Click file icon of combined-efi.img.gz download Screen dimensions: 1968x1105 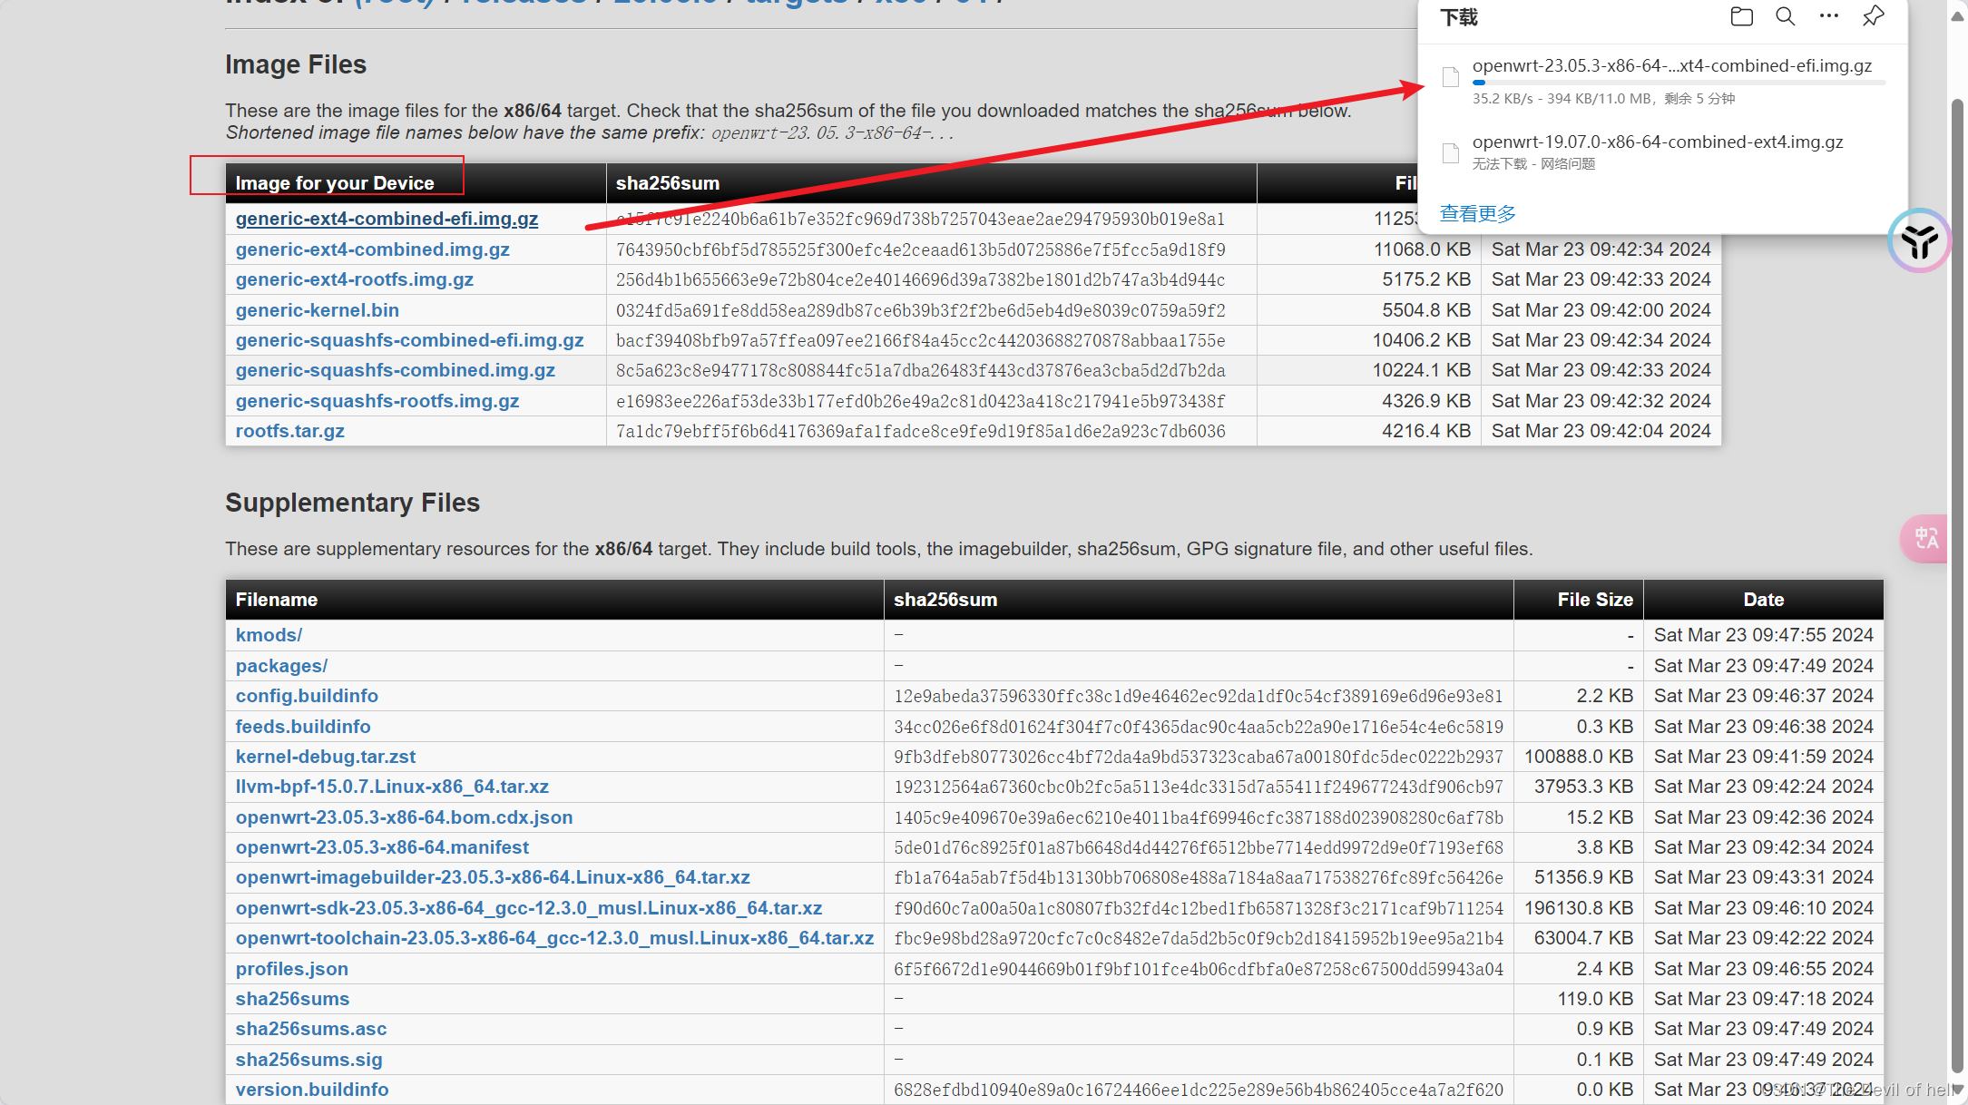tap(1451, 77)
